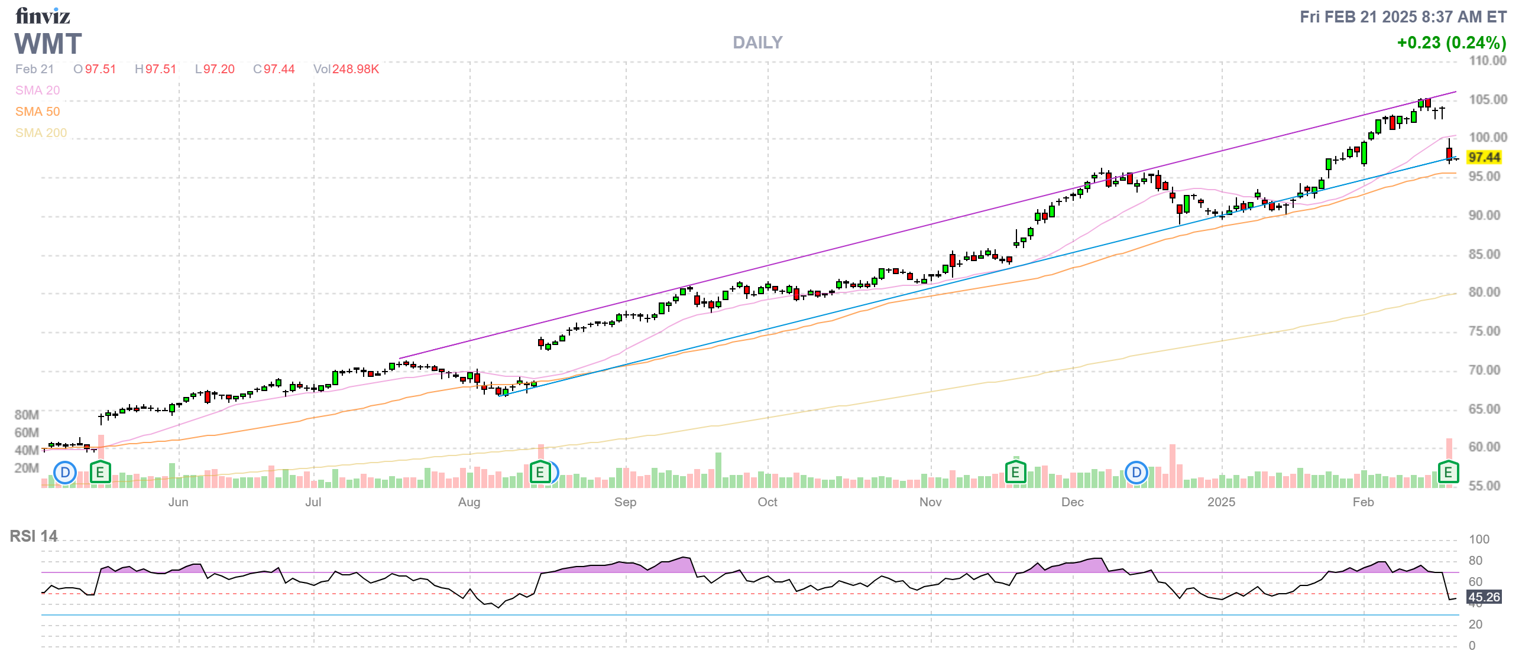The image size is (1522, 664).
Task: Open the DAILY timeframe selector
Action: [x=757, y=43]
